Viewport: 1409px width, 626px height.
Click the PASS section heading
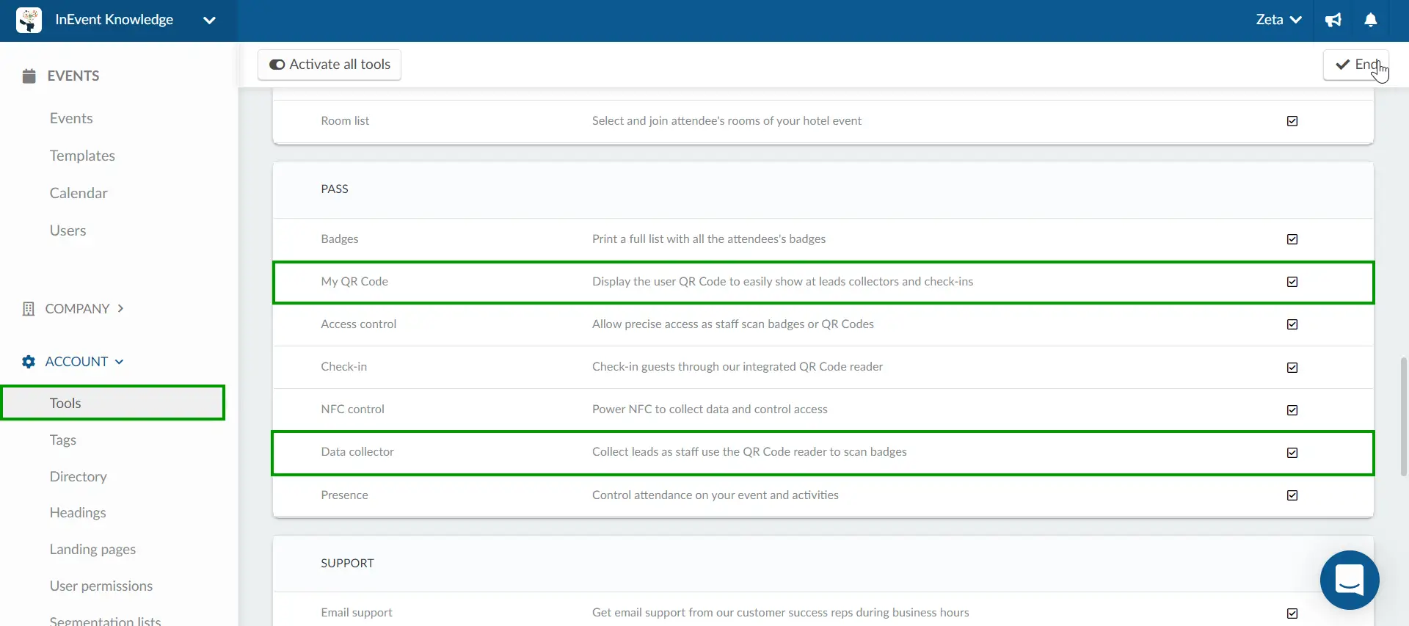[335, 189]
